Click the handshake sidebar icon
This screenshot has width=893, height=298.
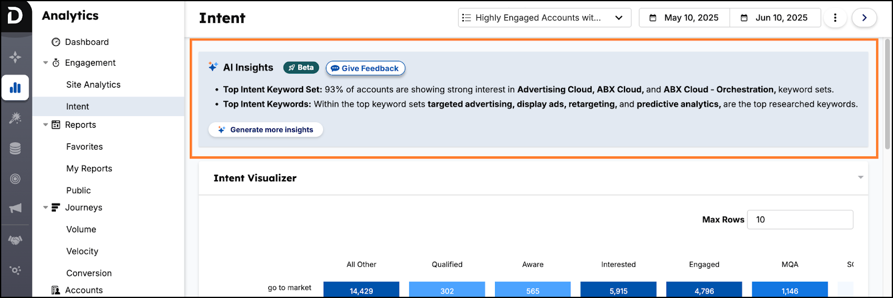(x=15, y=240)
